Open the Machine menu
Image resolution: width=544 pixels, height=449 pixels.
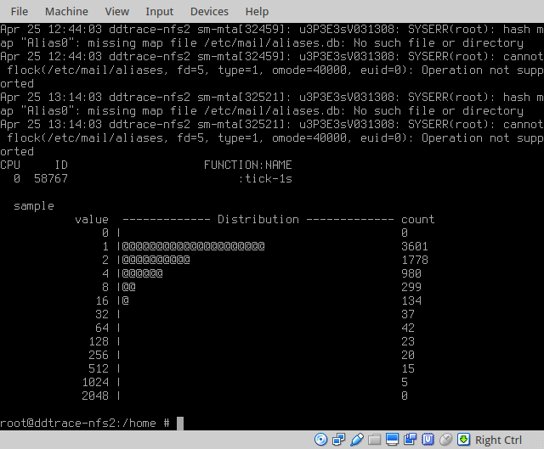pyautogui.click(x=66, y=11)
